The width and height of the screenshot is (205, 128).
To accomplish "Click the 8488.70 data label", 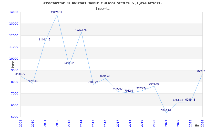I will 20,74.
